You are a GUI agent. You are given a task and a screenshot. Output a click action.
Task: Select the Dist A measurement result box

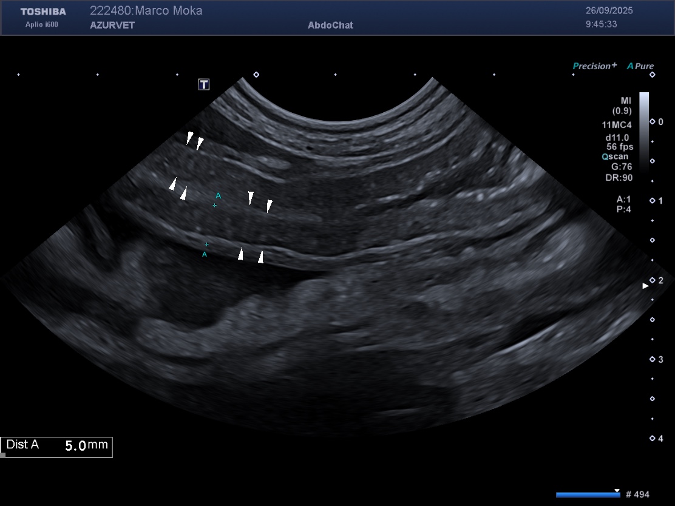point(56,446)
